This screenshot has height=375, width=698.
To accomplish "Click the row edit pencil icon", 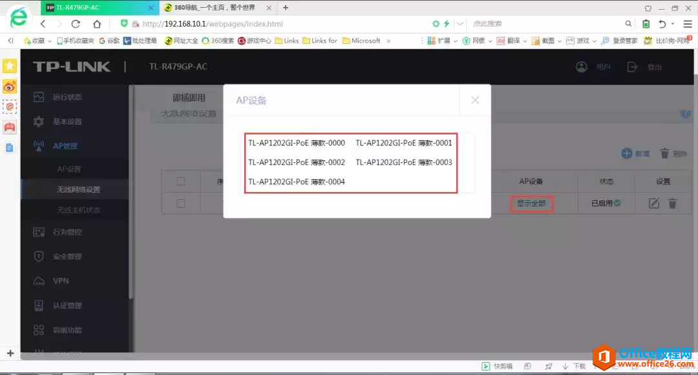I will (653, 204).
